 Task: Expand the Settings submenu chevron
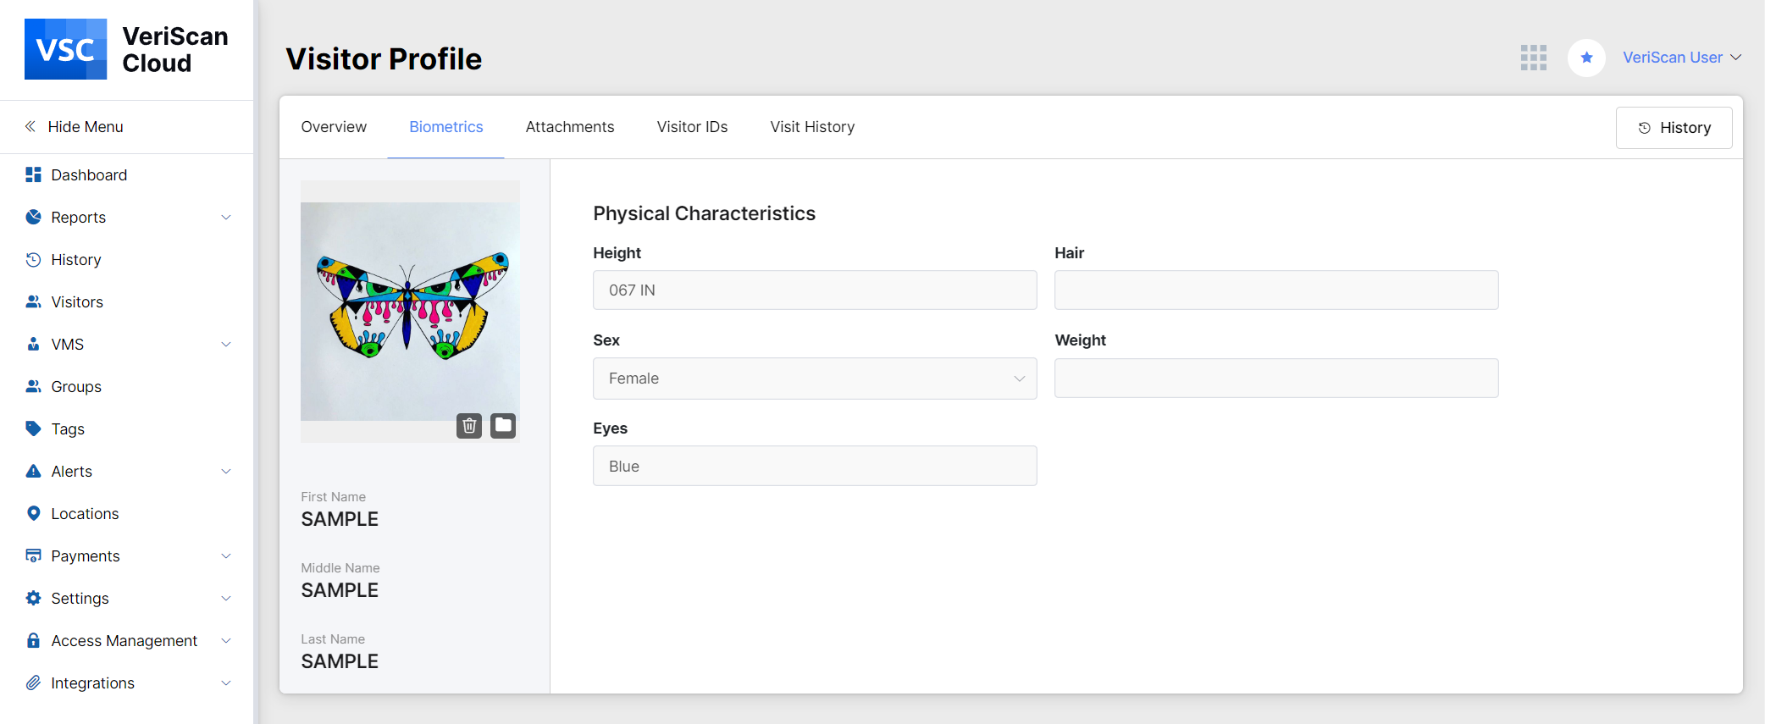pyautogui.click(x=226, y=598)
